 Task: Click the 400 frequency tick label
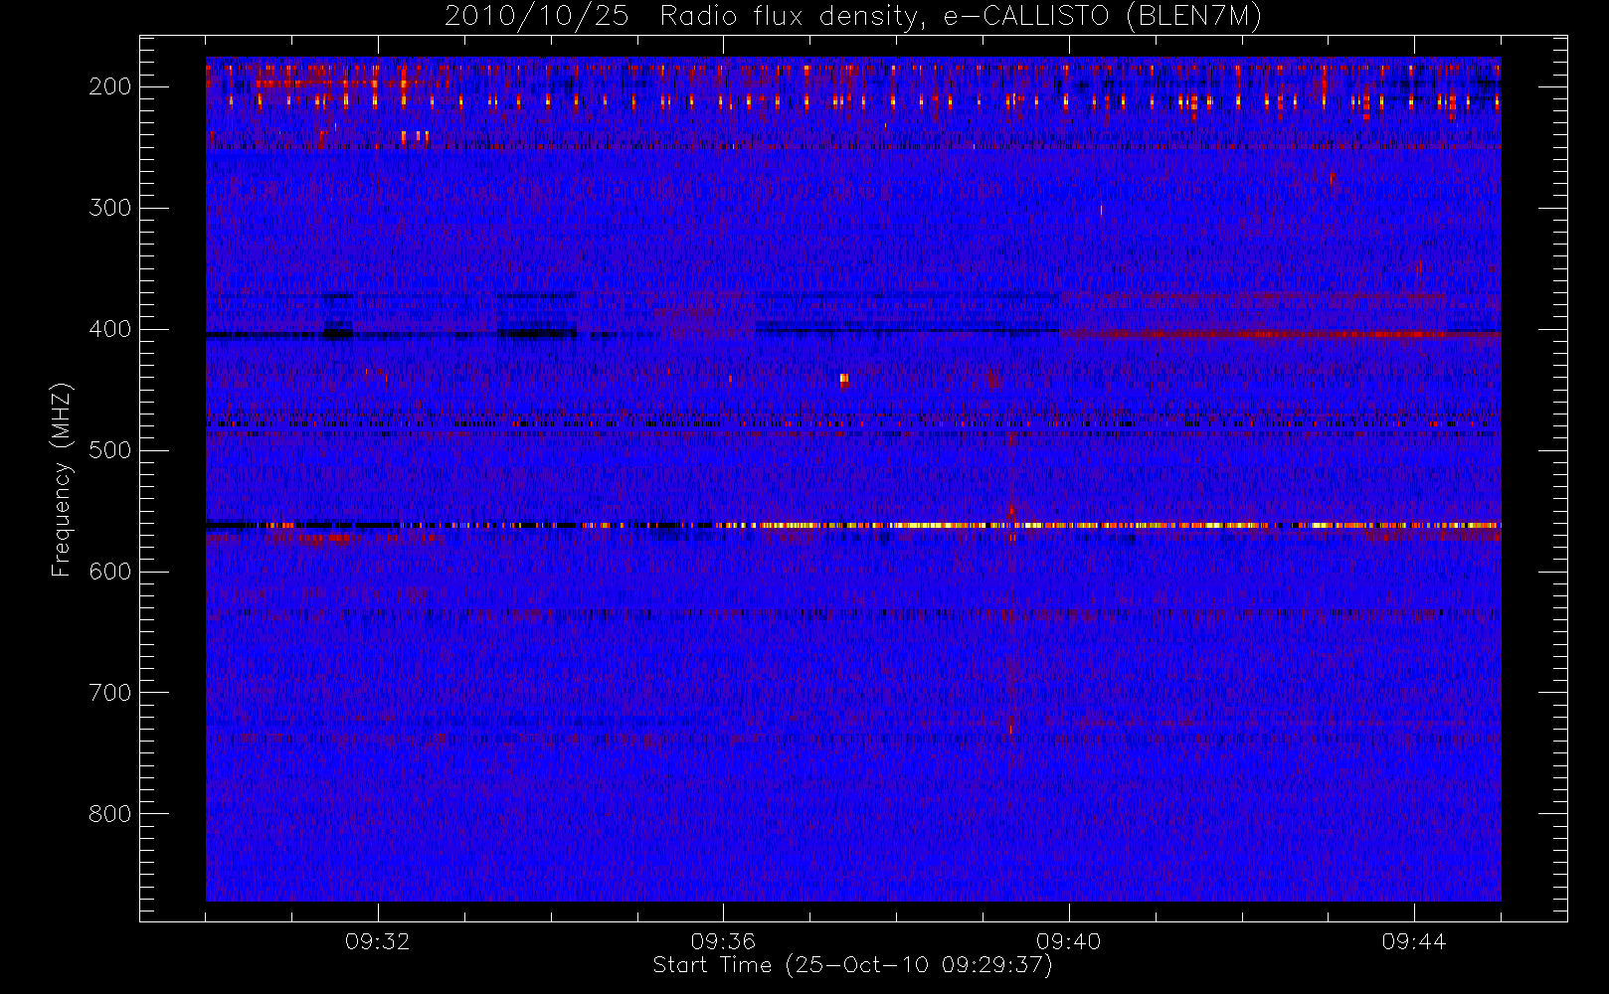tap(110, 329)
